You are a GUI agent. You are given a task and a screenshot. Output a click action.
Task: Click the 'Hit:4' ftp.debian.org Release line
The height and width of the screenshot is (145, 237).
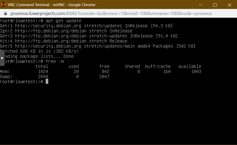[x=64, y=41]
